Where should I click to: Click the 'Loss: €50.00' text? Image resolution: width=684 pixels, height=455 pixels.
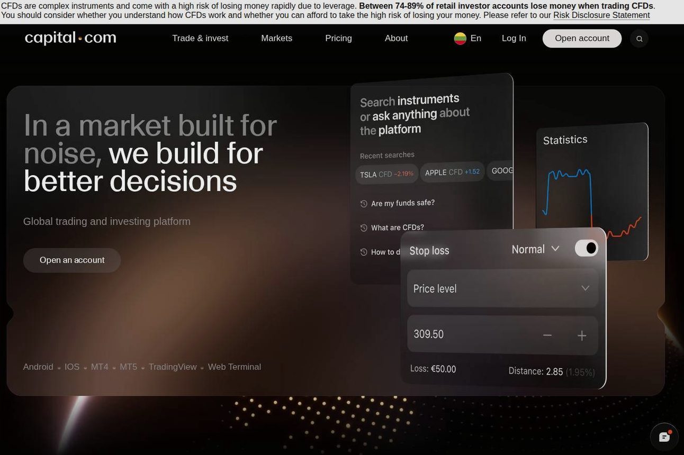pos(433,369)
